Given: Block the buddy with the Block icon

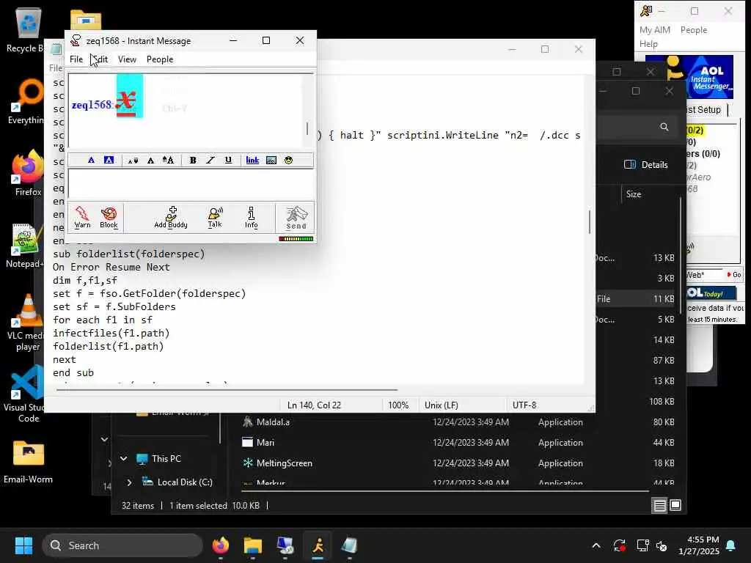Looking at the screenshot, I should pos(109,217).
